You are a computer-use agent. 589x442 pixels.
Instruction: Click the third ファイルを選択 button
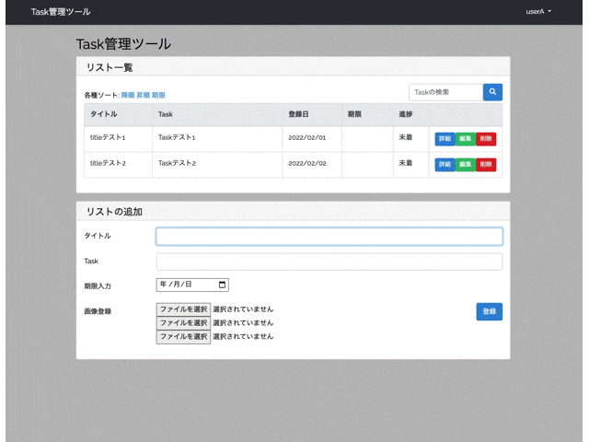(183, 336)
